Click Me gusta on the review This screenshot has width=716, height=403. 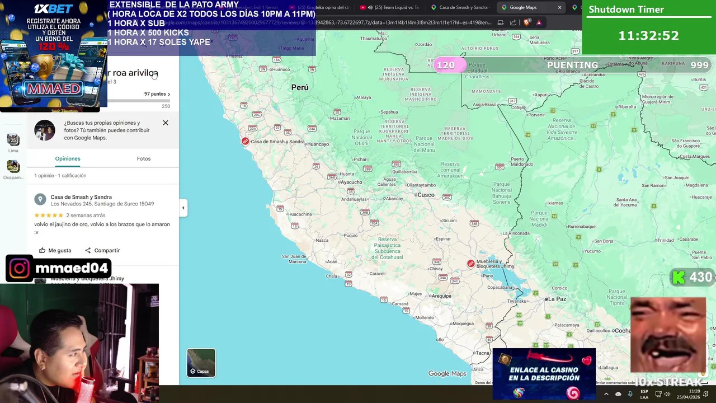click(55, 250)
